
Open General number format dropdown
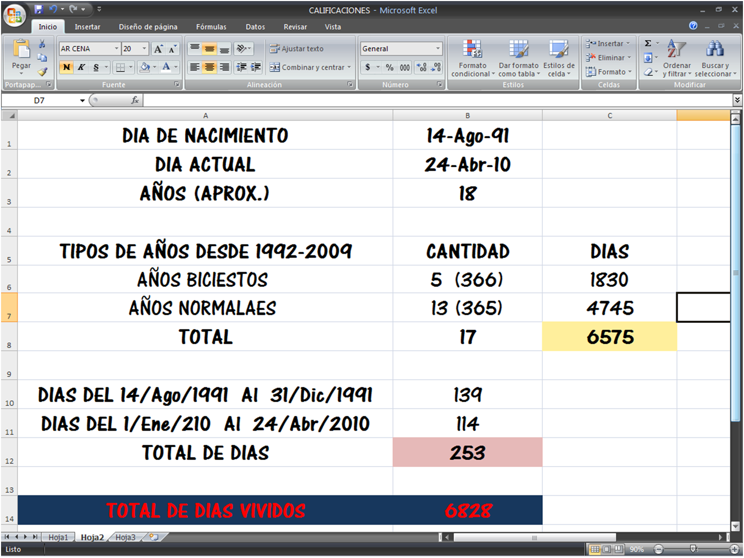[x=438, y=49]
